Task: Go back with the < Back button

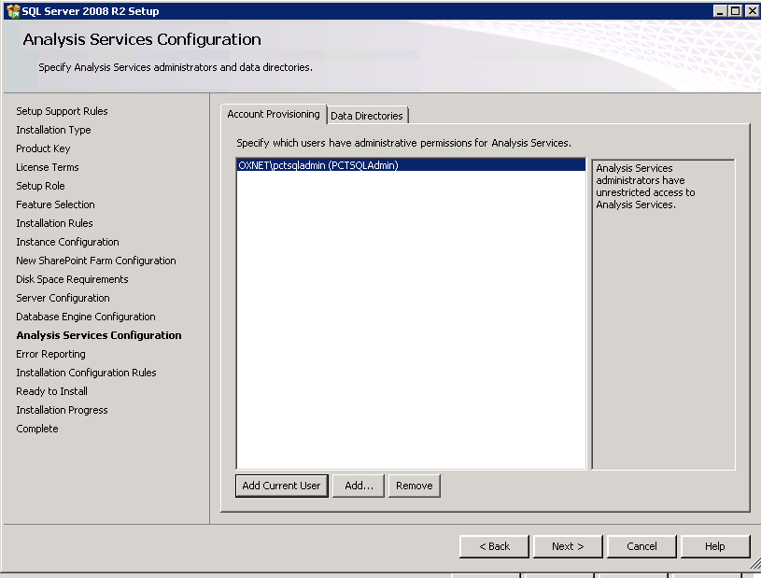Action: click(x=494, y=546)
